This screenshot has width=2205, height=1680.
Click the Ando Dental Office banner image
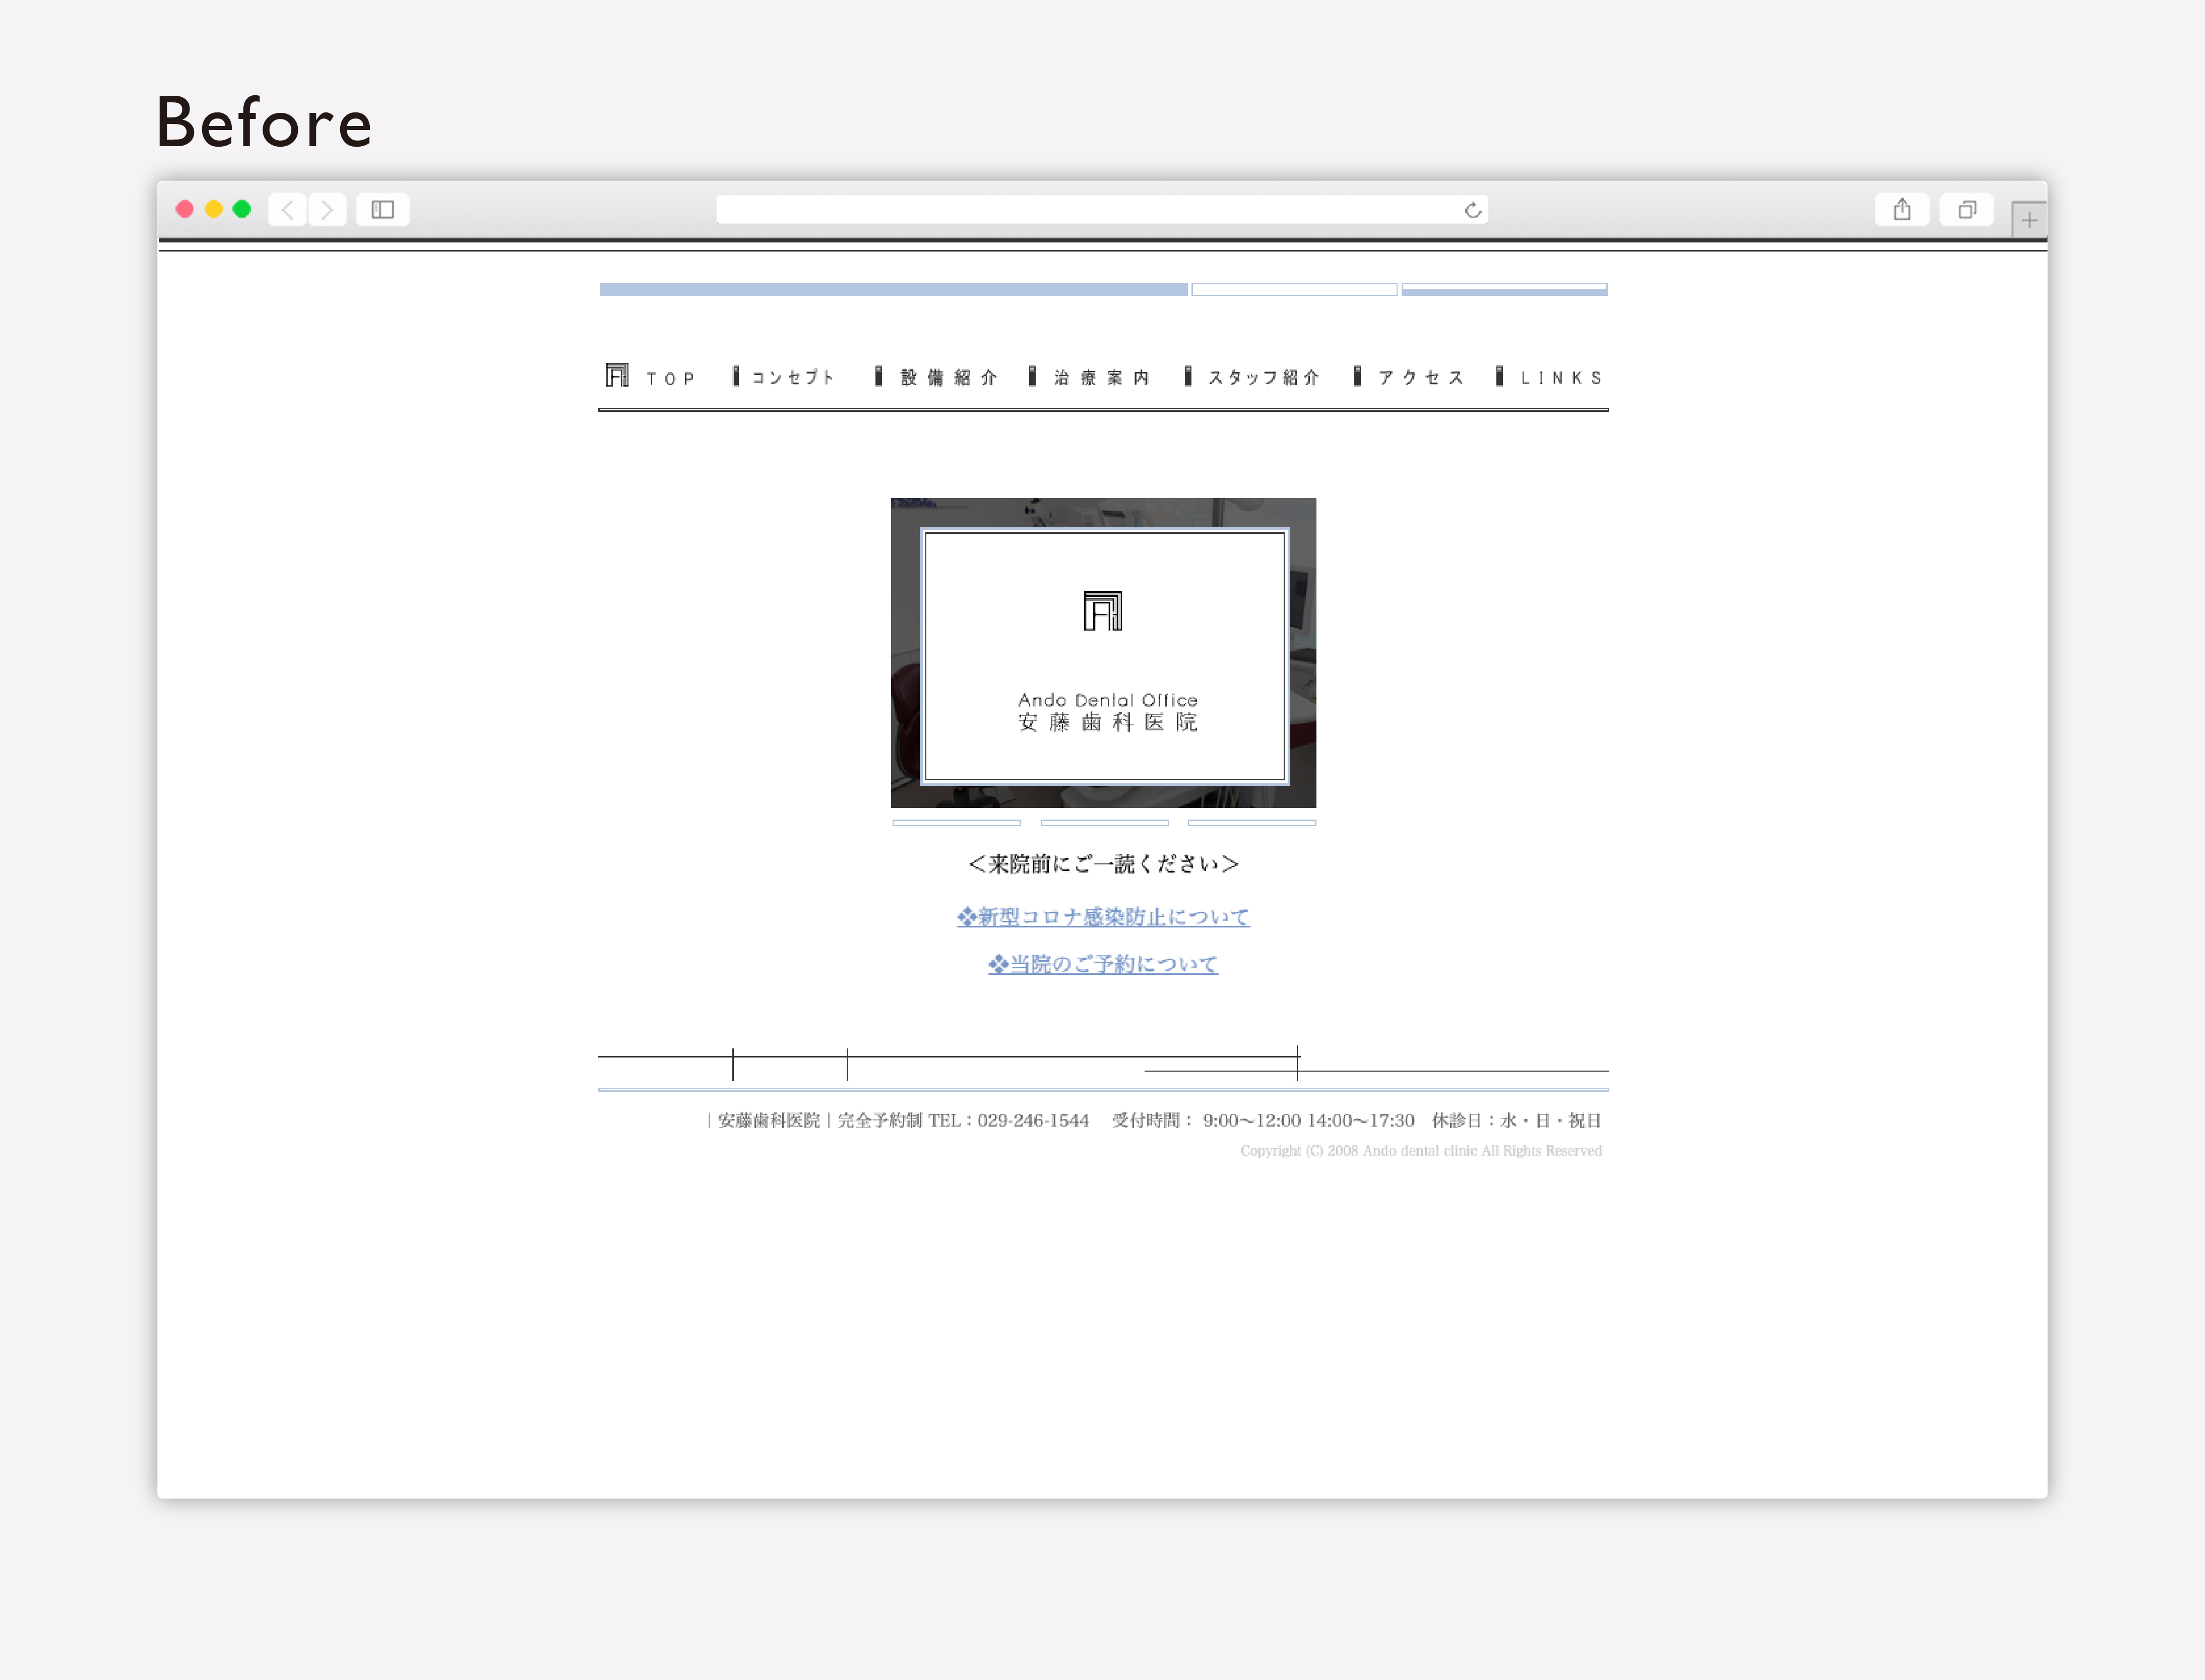(1103, 653)
